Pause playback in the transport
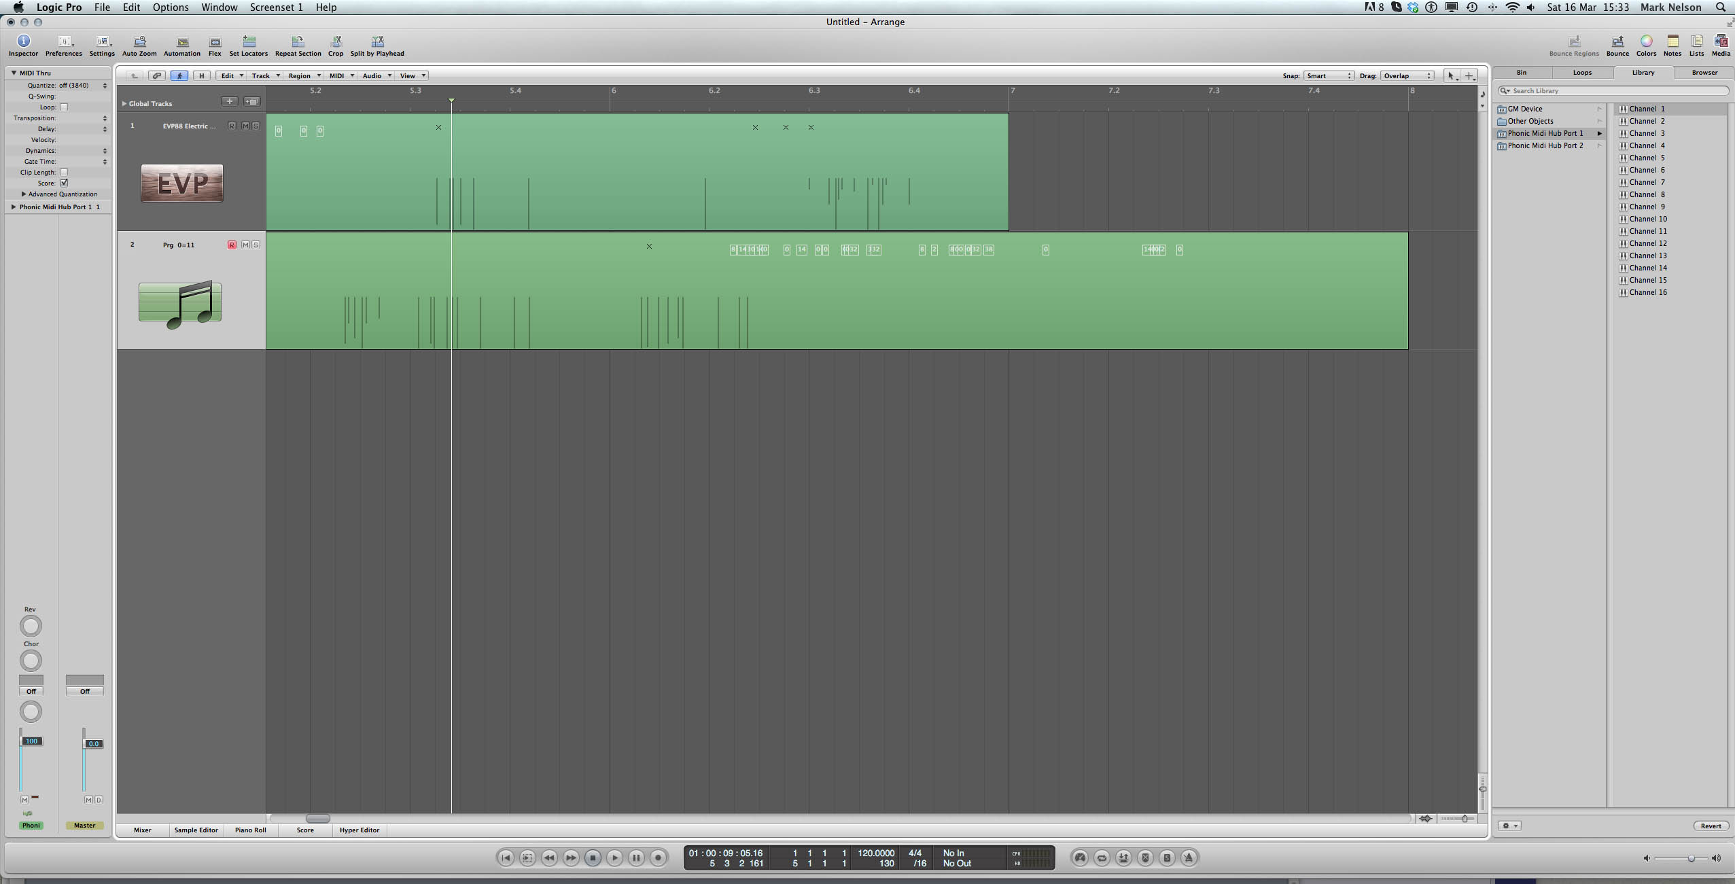 click(636, 858)
